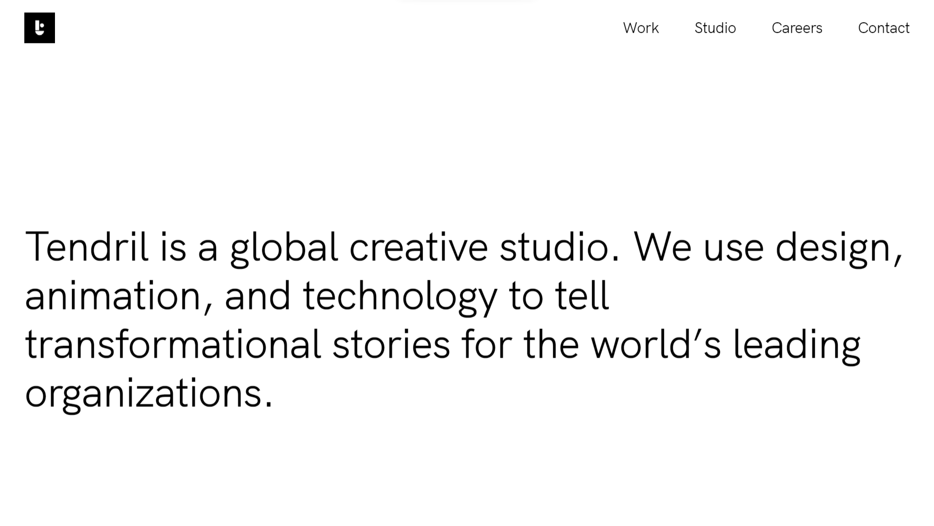
Task: Open the Studio page
Action: click(x=715, y=28)
